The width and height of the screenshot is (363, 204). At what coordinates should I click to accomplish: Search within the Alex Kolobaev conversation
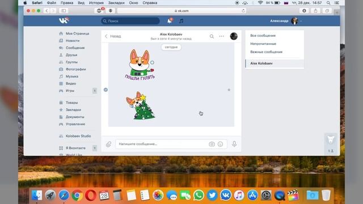point(212,36)
